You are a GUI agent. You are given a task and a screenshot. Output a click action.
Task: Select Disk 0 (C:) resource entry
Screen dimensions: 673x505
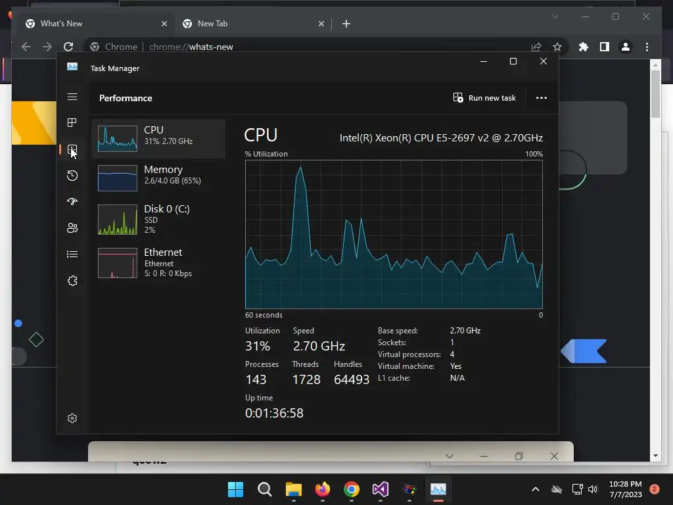pos(158,219)
